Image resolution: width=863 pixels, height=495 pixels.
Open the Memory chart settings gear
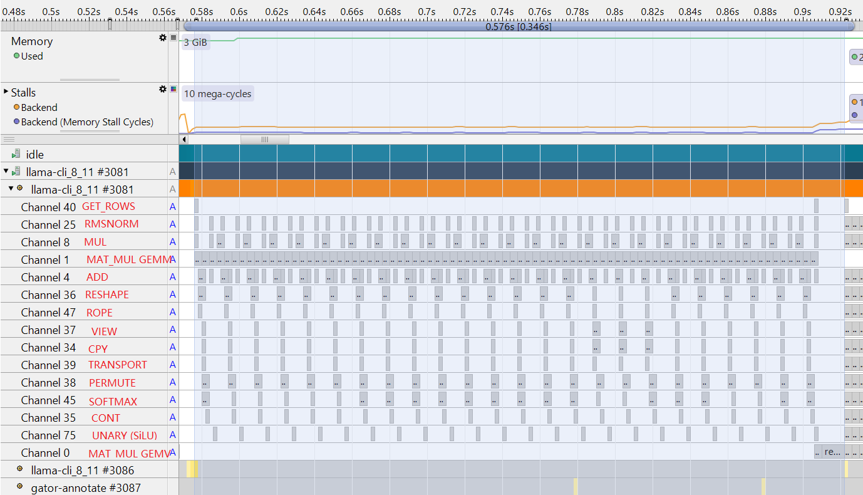163,38
